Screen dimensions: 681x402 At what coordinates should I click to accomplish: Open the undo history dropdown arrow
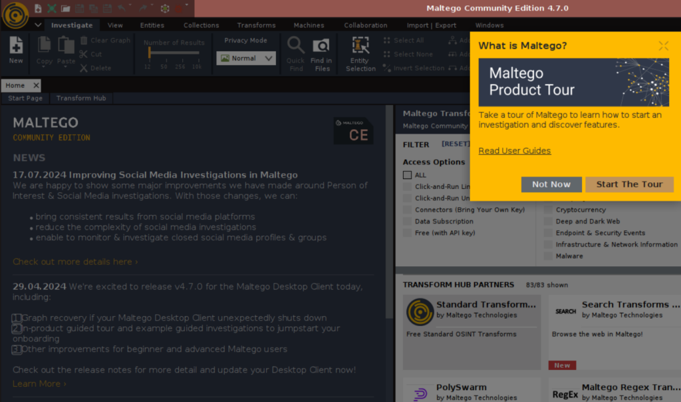(130, 6)
